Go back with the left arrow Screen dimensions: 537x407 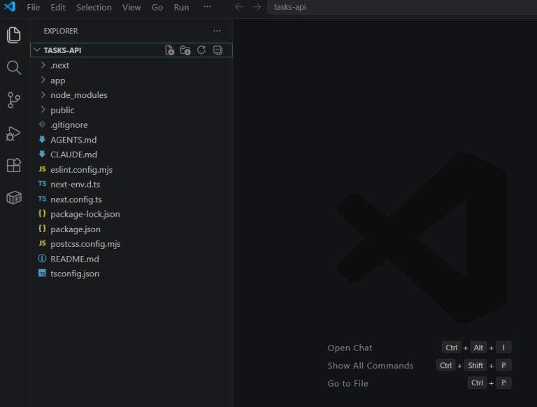pos(239,7)
